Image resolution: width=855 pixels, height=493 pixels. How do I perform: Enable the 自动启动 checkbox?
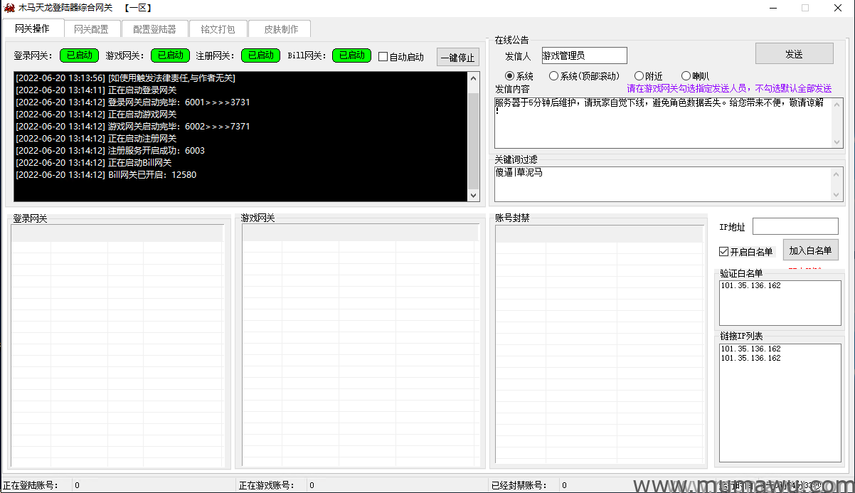[383, 57]
